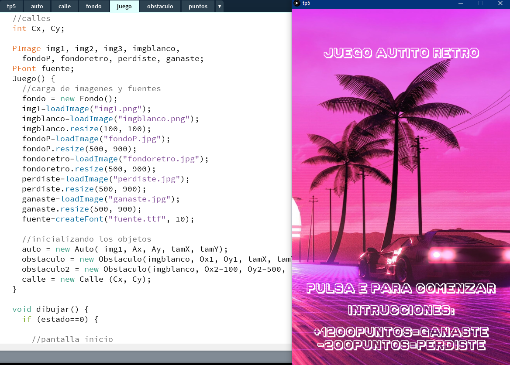This screenshot has height=365, width=510.
Task: Go to the puntos tab
Action: (198, 6)
